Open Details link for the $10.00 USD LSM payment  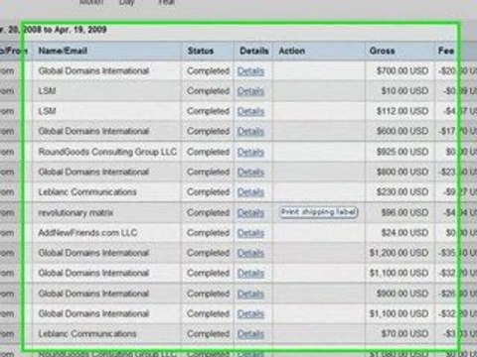[x=250, y=91]
